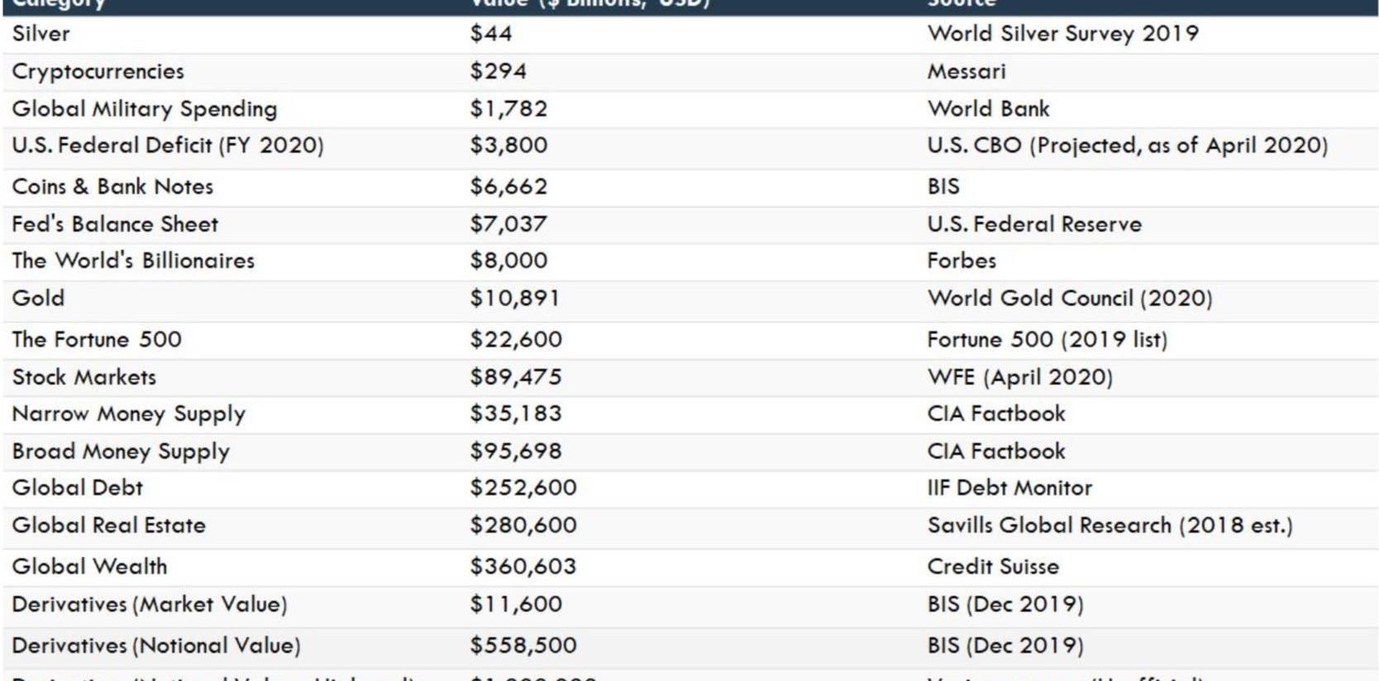Screen dimensions: 1379x681
Task: Click the $558,500 notional value cell
Action: pos(523,645)
